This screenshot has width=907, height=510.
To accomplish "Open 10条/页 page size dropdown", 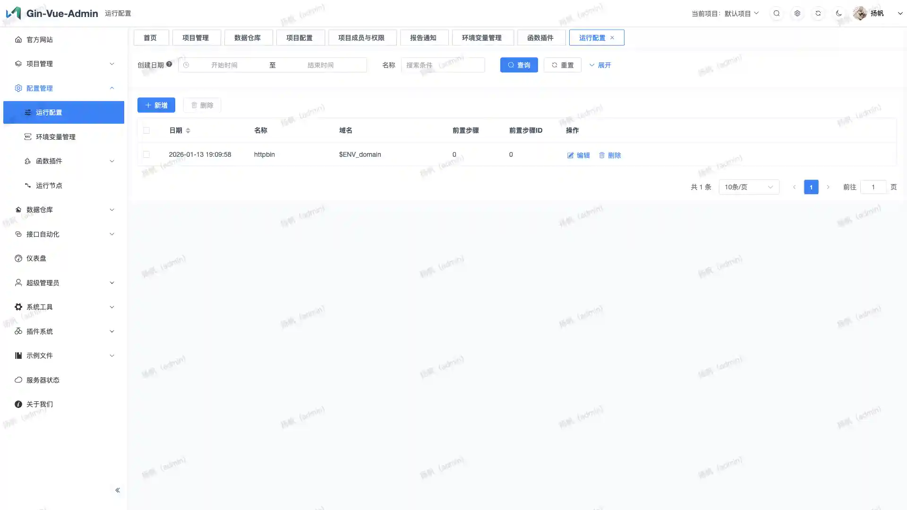I will [x=749, y=187].
